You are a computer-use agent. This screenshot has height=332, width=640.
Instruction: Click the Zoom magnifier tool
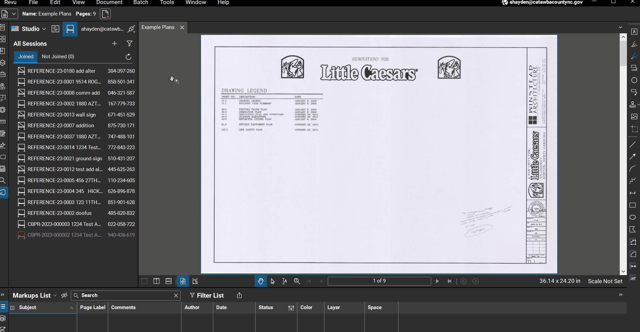click(x=297, y=281)
